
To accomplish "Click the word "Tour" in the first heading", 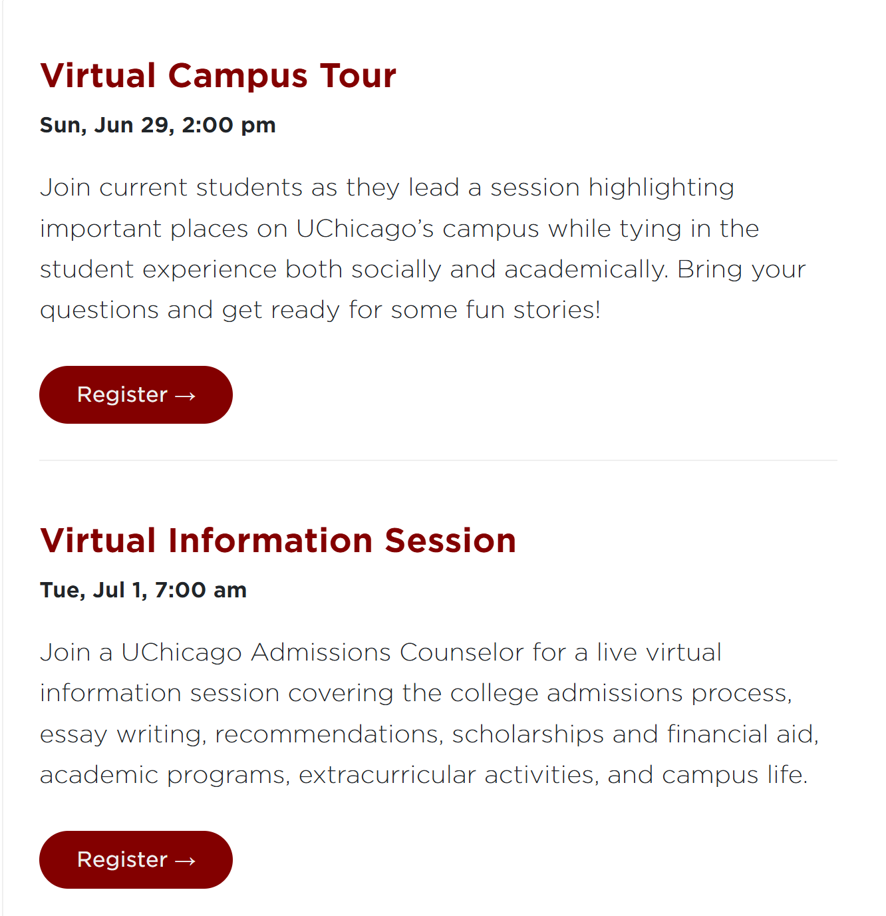I will (358, 75).
